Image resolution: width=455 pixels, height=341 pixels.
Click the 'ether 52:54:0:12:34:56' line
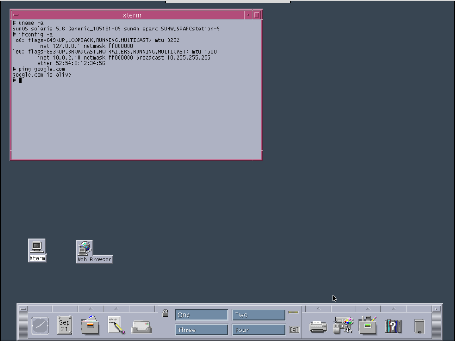pyautogui.click(x=71, y=63)
